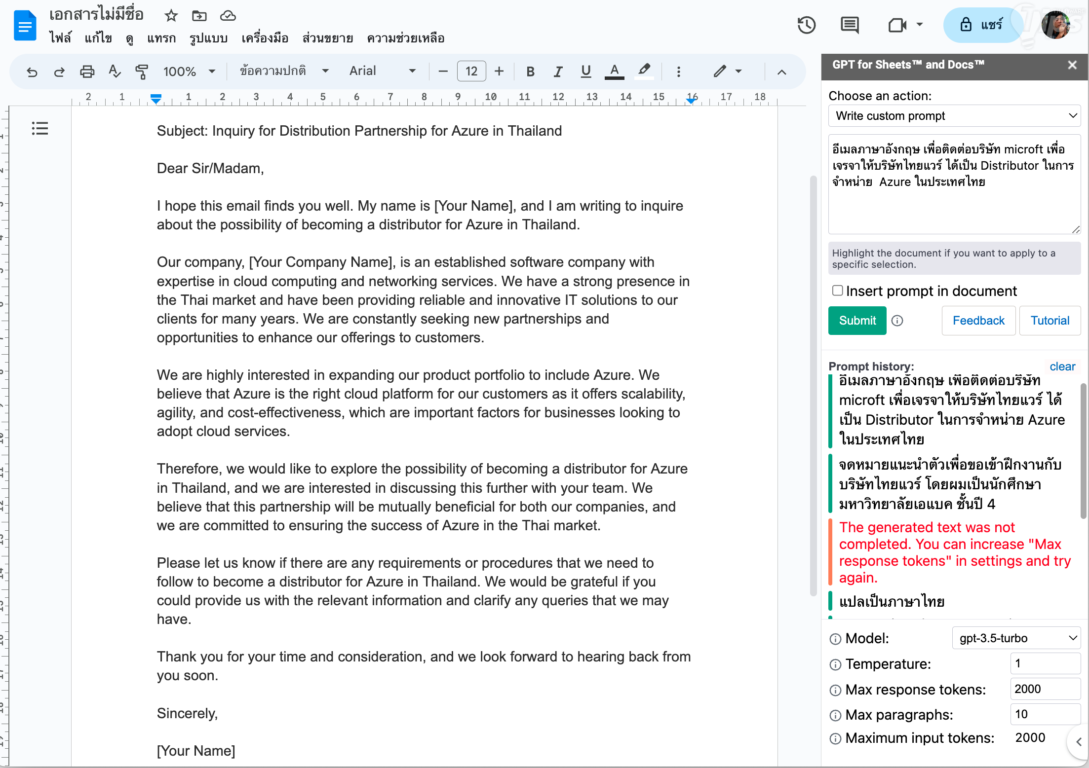Open the แทรก menu
This screenshot has width=1089, height=768.
coord(161,38)
